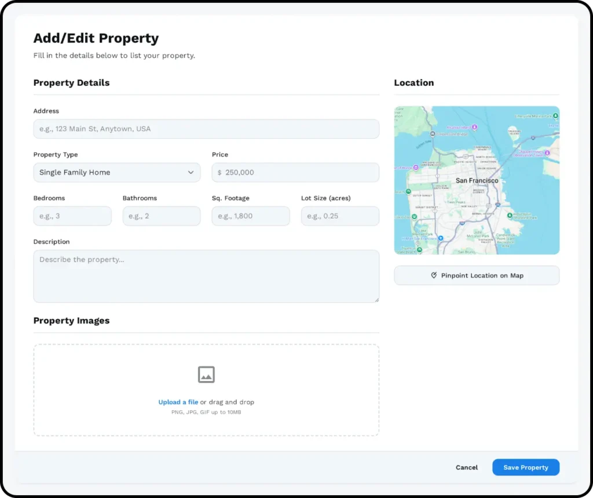The image size is (593, 498).
Task: Cancel the property form
Action: pos(467,467)
